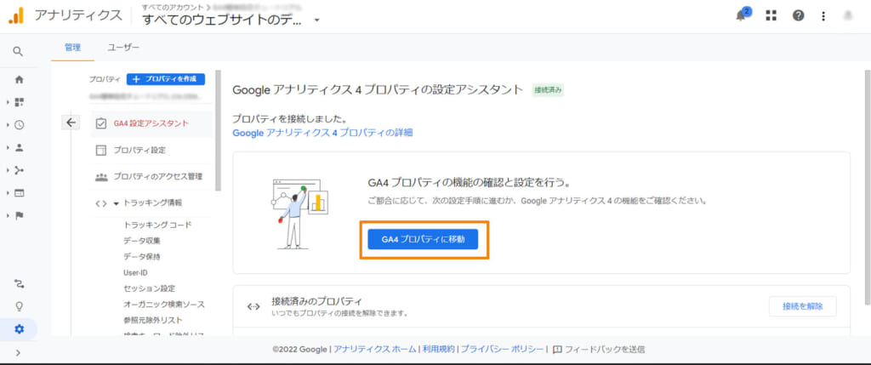Switch to ユーザー tab
The image size is (871, 365).
click(123, 48)
